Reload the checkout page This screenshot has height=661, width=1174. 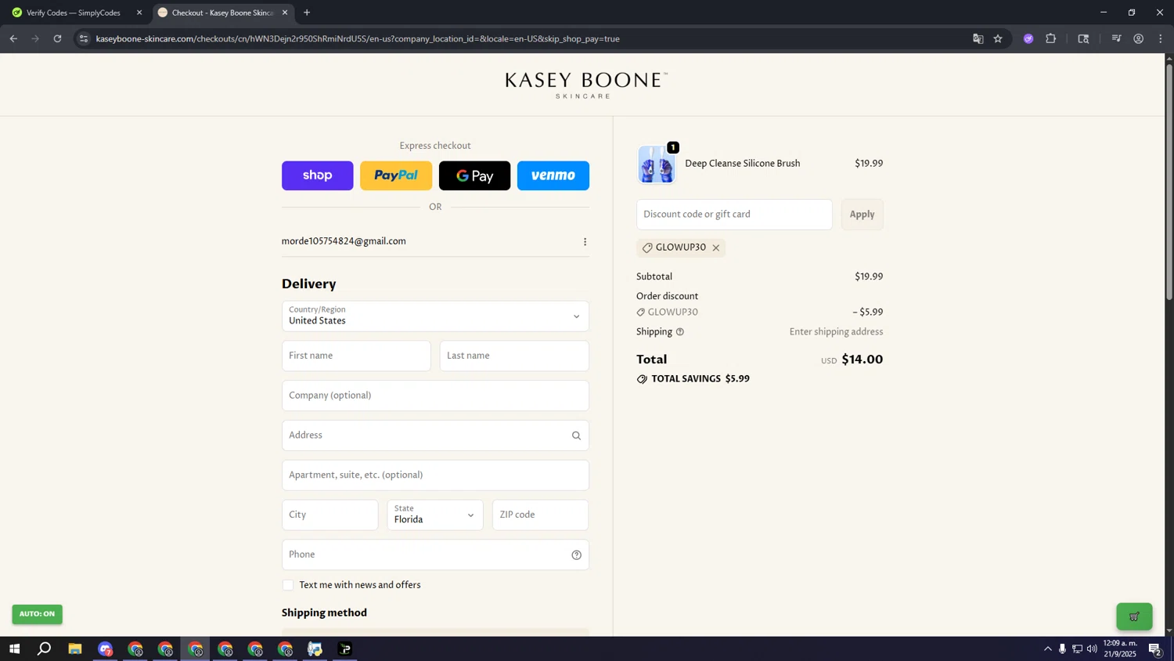57,38
